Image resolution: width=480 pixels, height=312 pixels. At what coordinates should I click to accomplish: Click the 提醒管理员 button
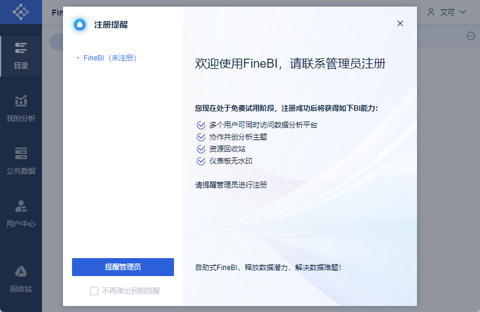click(x=123, y=267)
